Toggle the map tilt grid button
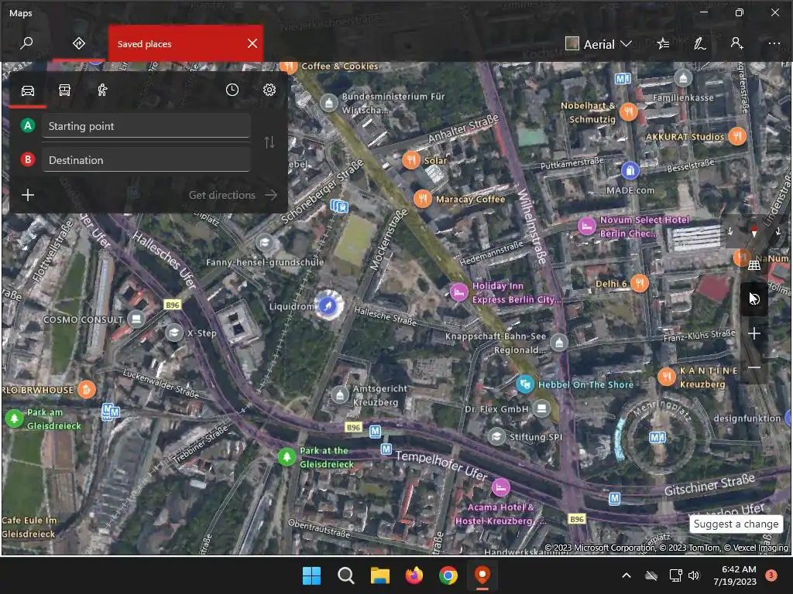This screenshot has width=793, height=594. tap(754, 265)
